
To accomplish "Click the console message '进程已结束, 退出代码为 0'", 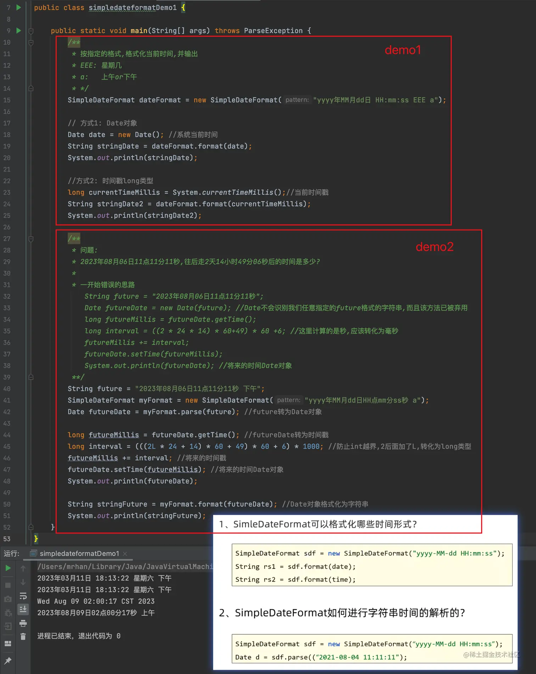I will 79,636.
